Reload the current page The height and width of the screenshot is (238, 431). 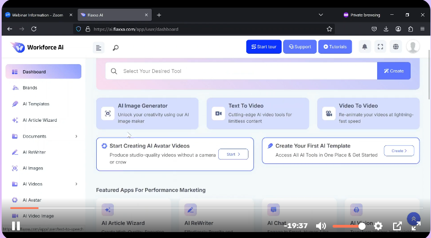[x=34, y=29]
